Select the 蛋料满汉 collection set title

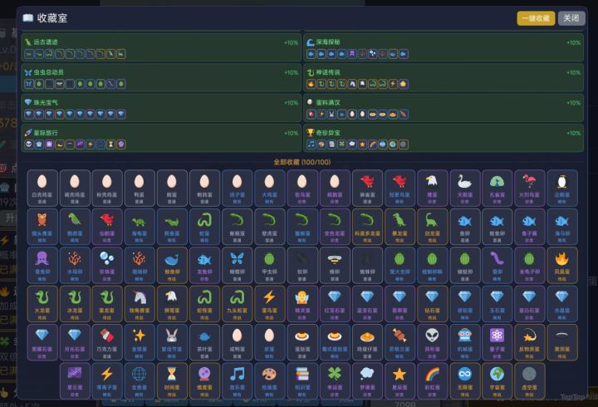(x=328, y=102)
